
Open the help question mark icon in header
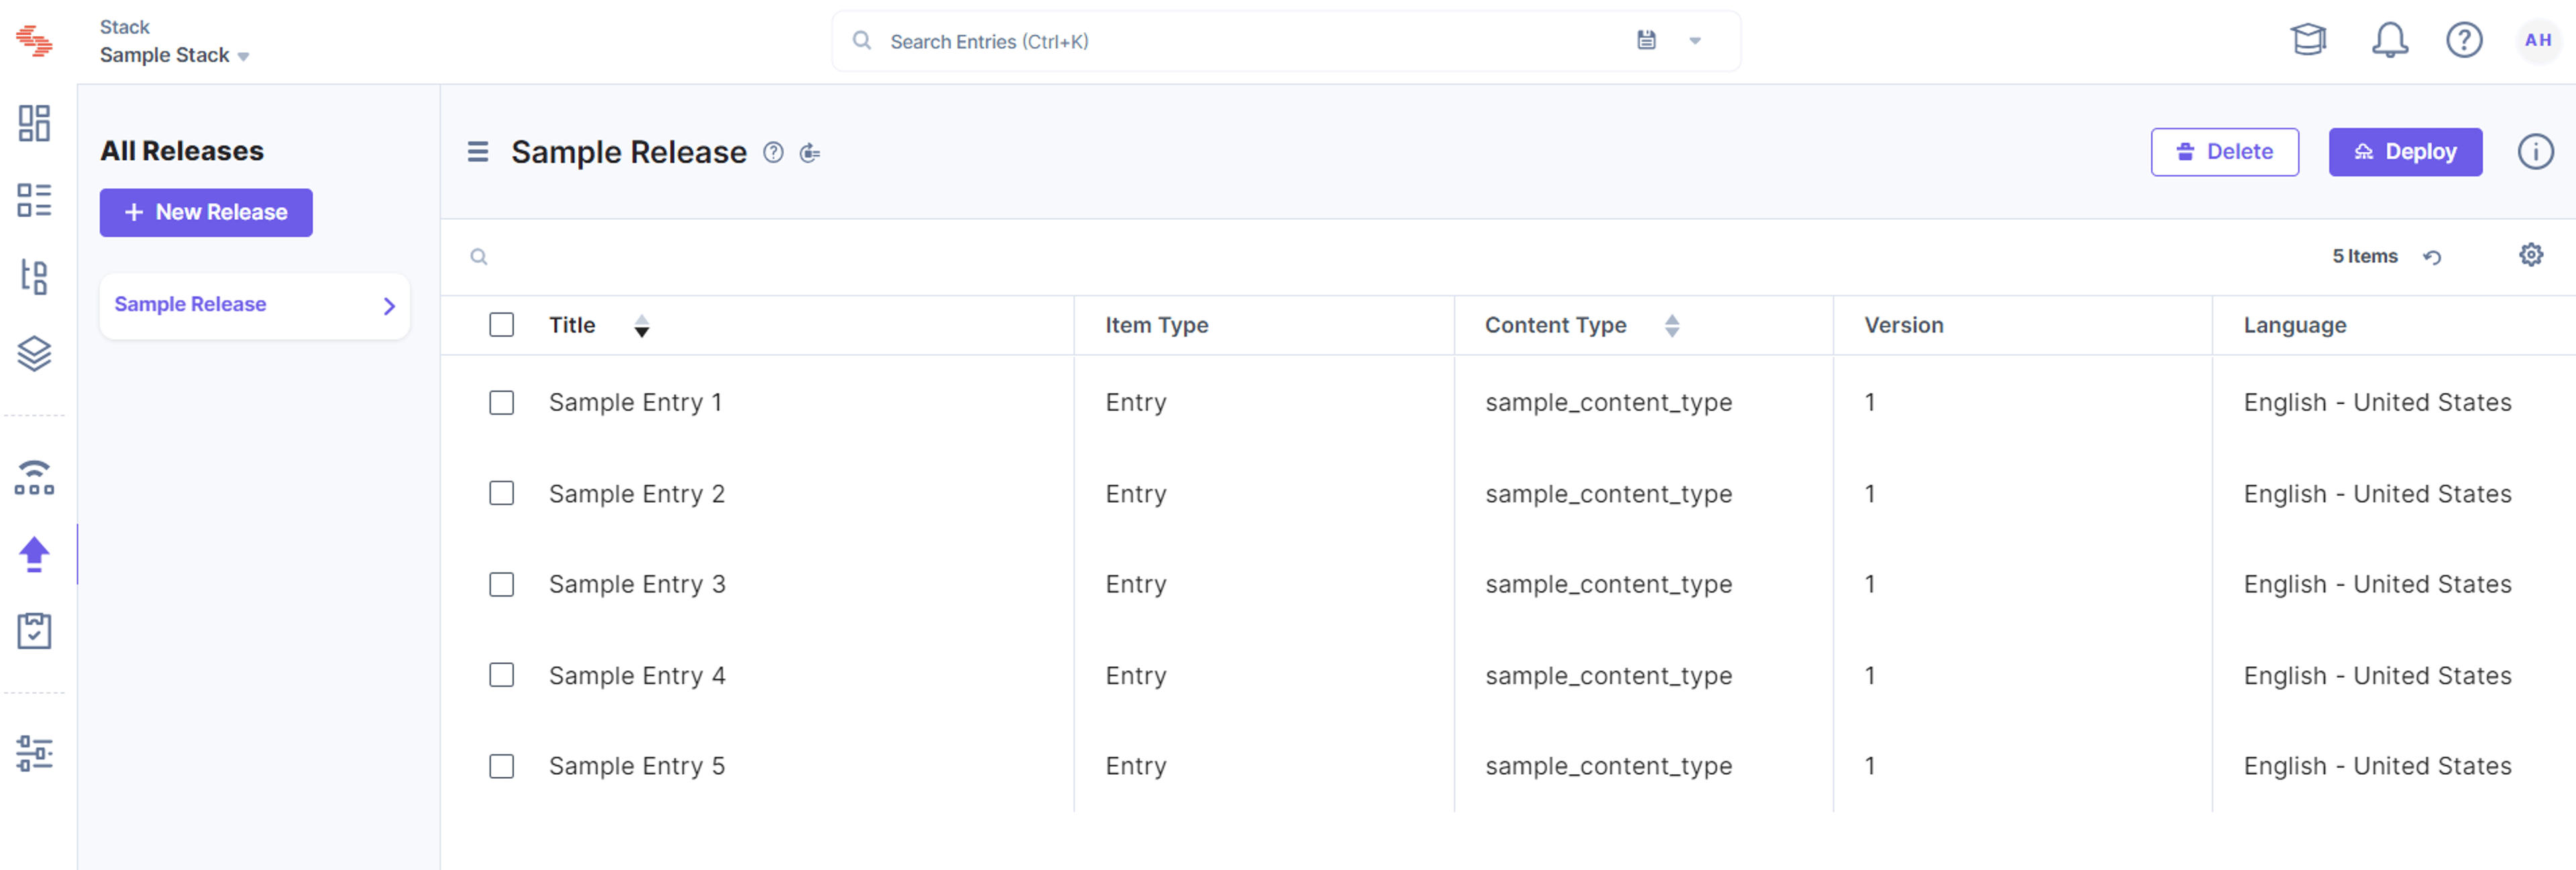2464,40
